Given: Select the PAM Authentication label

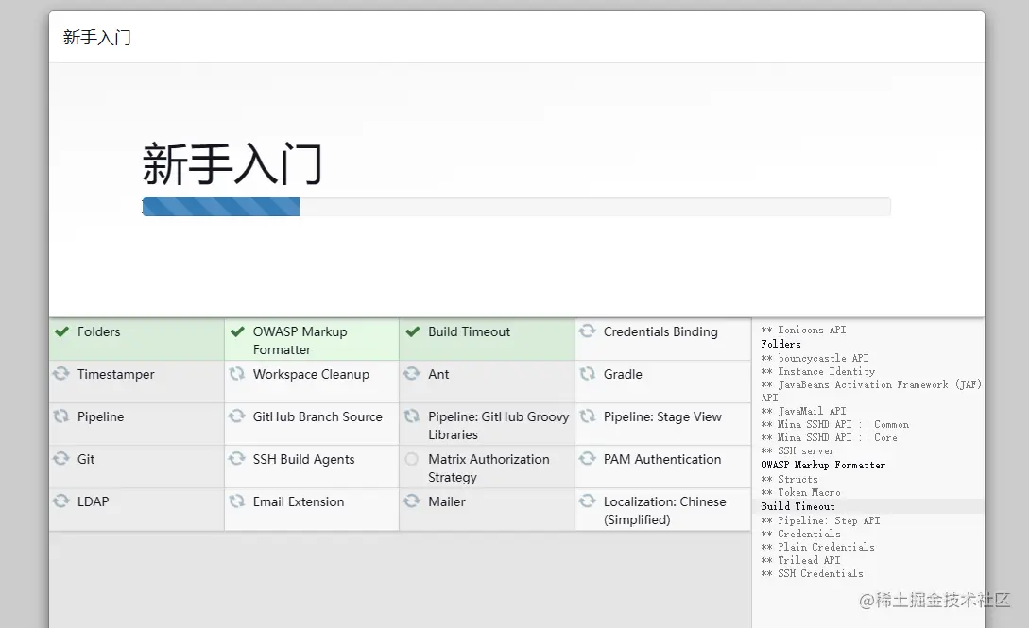Looking at the screenshot, I should click(662, 460).
